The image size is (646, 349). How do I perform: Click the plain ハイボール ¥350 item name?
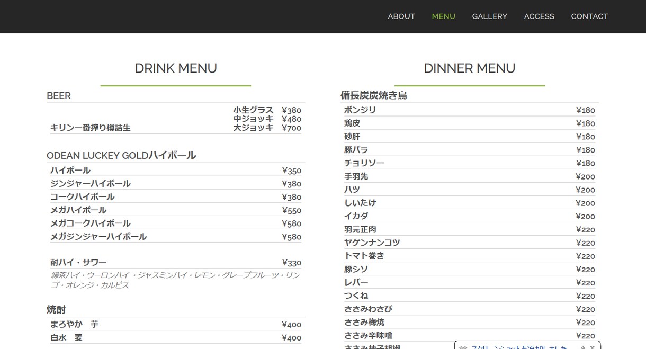coord(70,171)
